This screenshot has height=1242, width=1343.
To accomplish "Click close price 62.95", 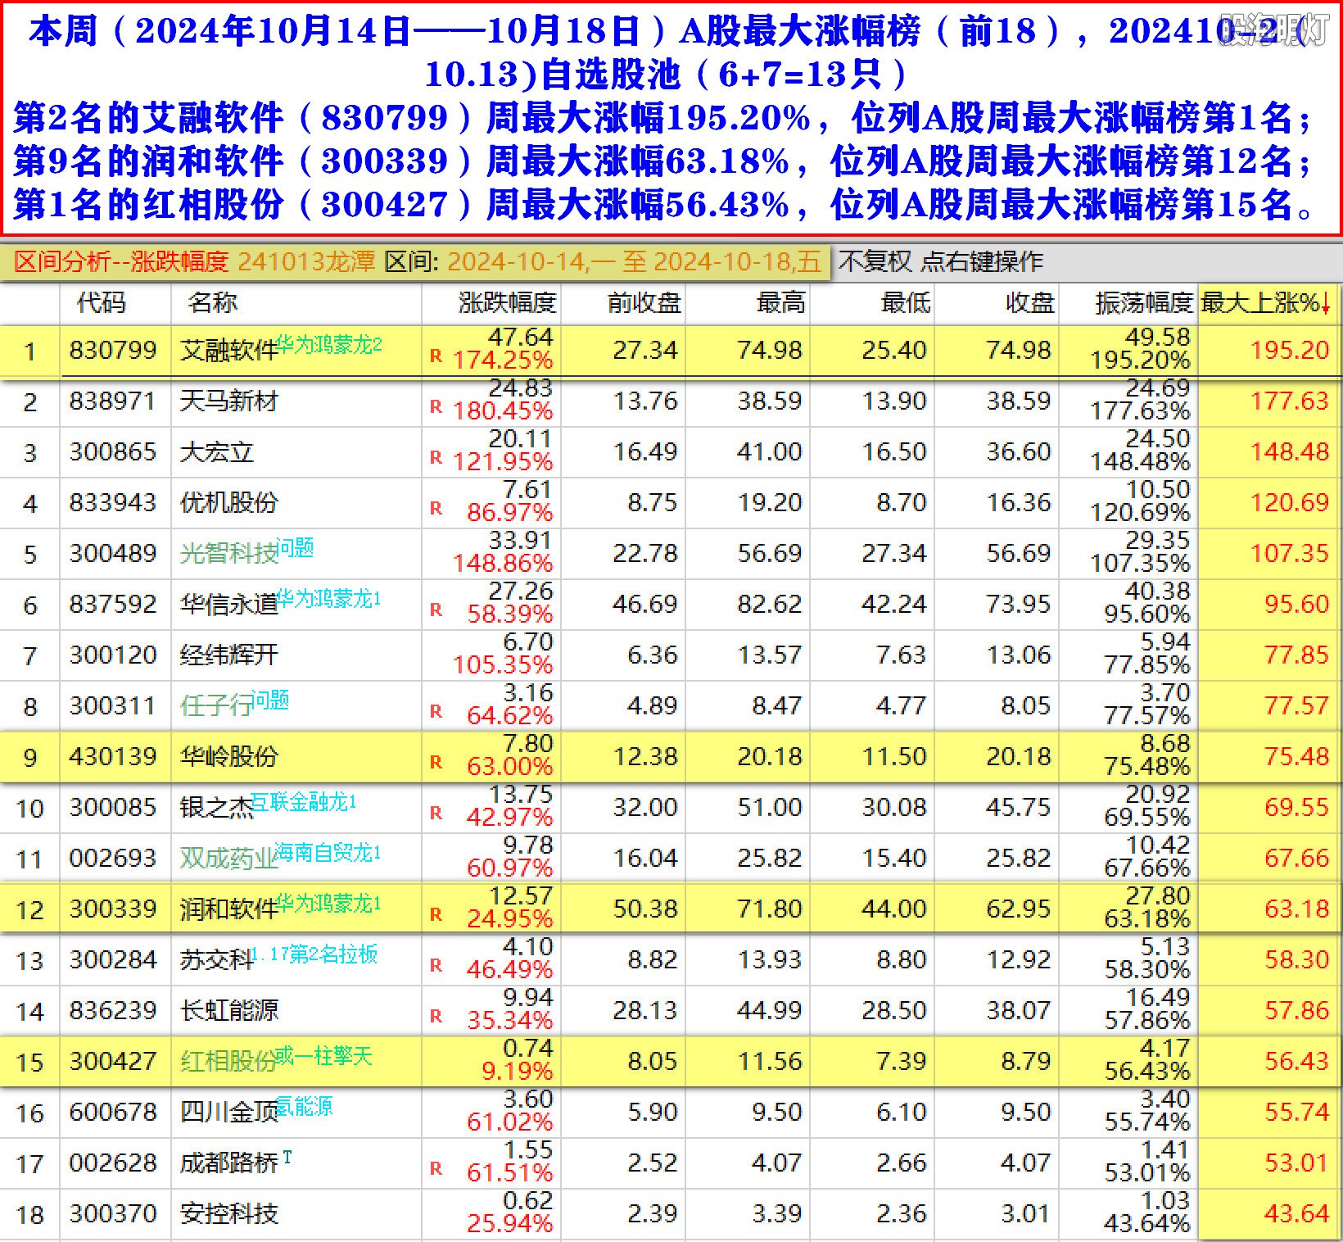I will (x=1018, y=909).
